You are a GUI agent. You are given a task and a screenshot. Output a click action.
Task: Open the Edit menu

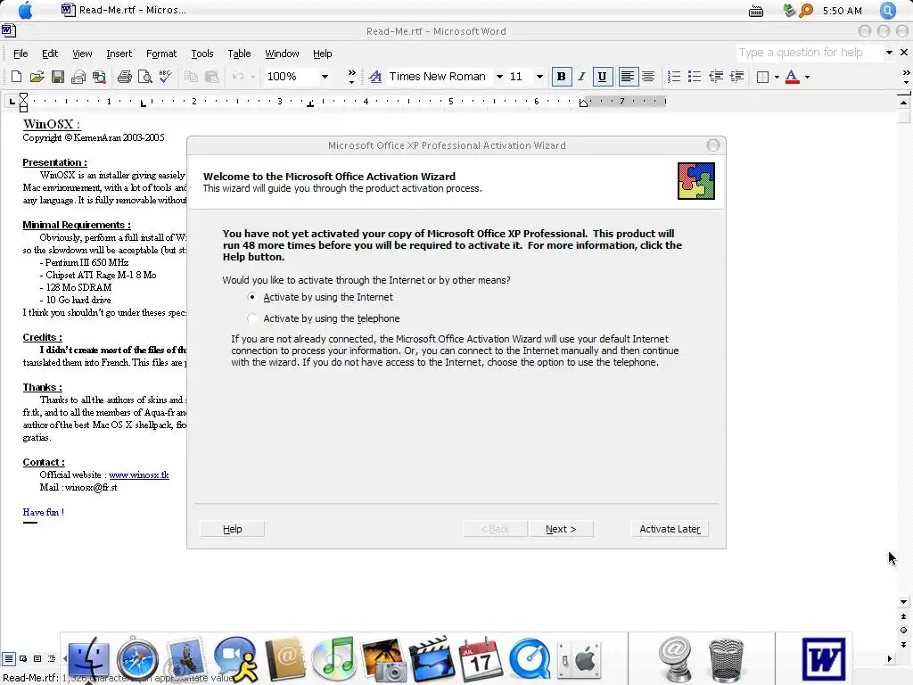pyautogui.click(x=50, y=54)
